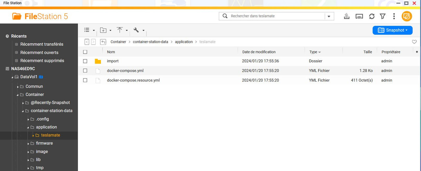The height and width of the screenshot is (171, 421).
Task: Sort by Type column header
Action: [x=313, y=52]
